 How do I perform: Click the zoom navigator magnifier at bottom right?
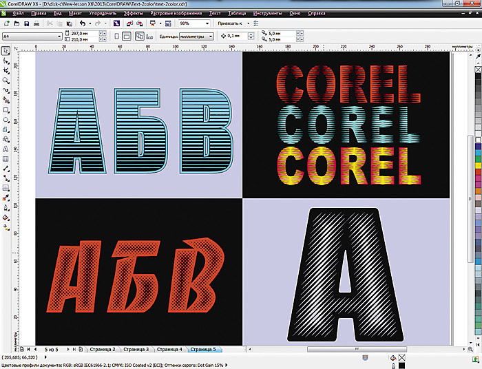click(x=470, y=349)
